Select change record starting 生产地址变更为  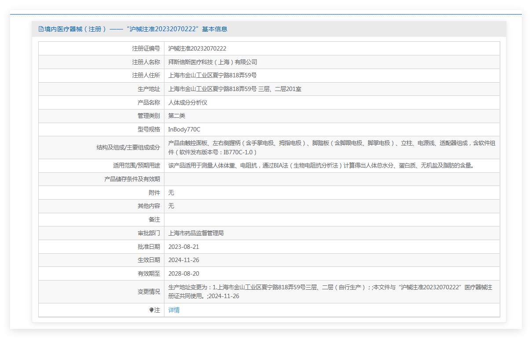point(331,292)
